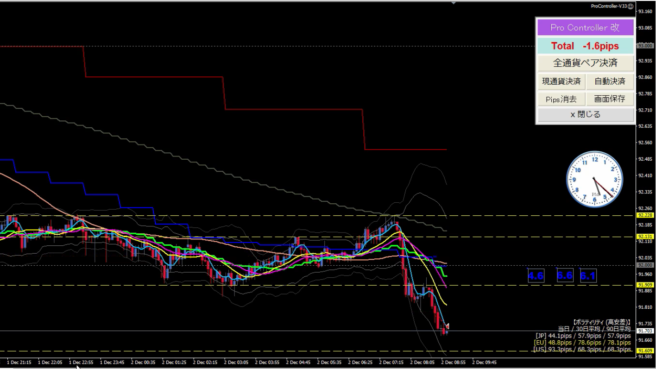Viewport: 656px width, 369px height.
Task: Select the blue 6.1 pips box
Action: (588, 276)
